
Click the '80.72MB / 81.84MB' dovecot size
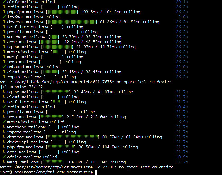(x=122, y=137)
